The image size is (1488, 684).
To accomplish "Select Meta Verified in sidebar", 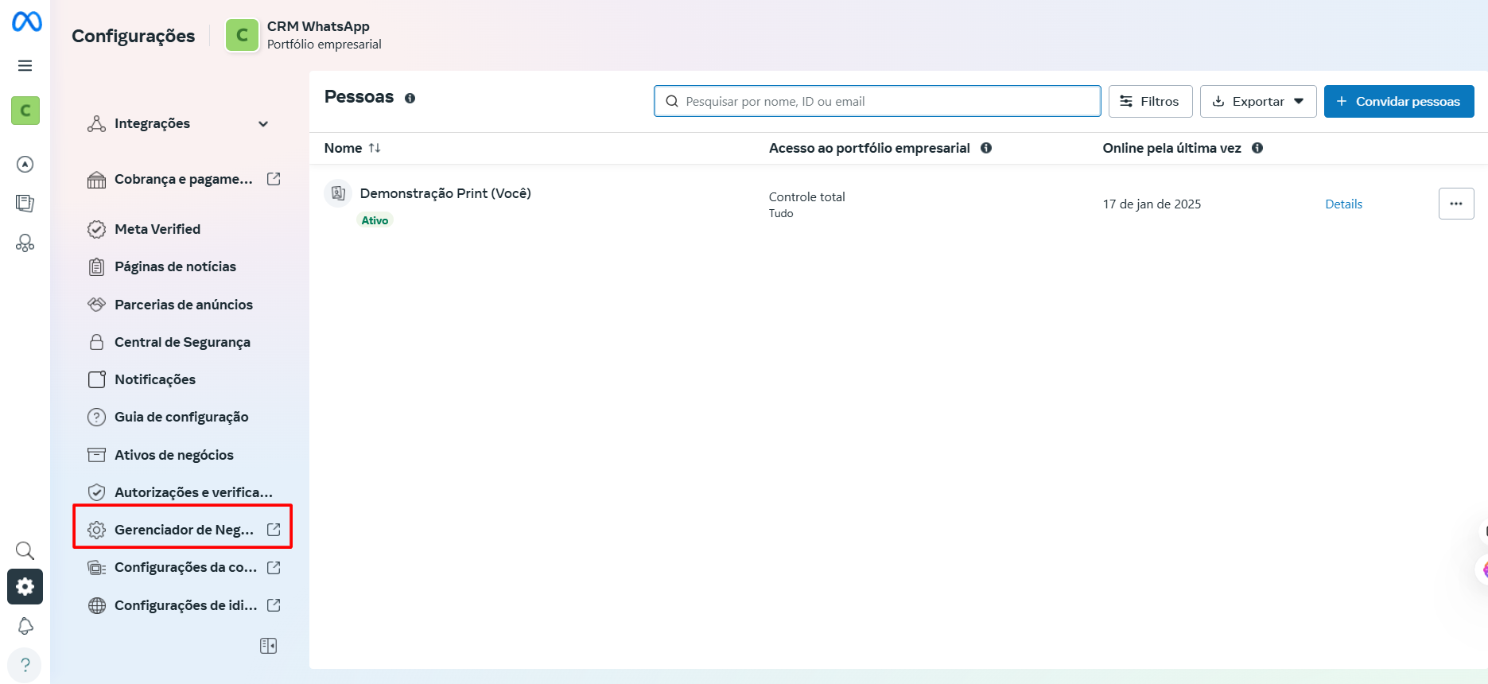I will [157, 229].
